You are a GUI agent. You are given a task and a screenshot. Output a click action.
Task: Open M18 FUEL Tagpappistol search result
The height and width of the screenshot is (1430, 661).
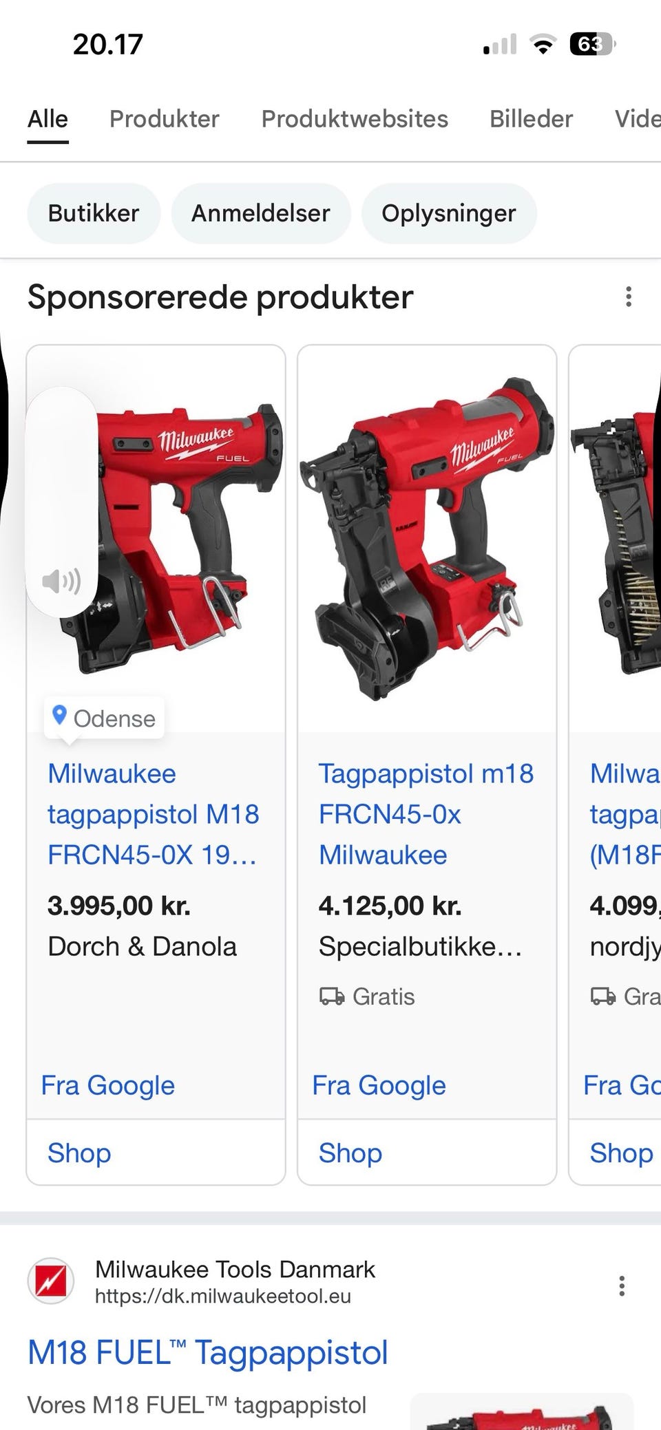tap(208, 1352)
